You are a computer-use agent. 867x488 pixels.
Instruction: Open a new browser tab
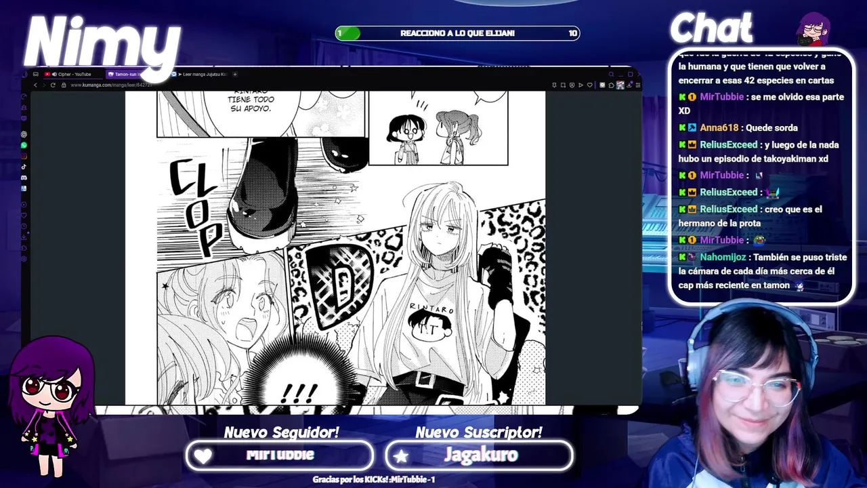(x=235, y=74)
